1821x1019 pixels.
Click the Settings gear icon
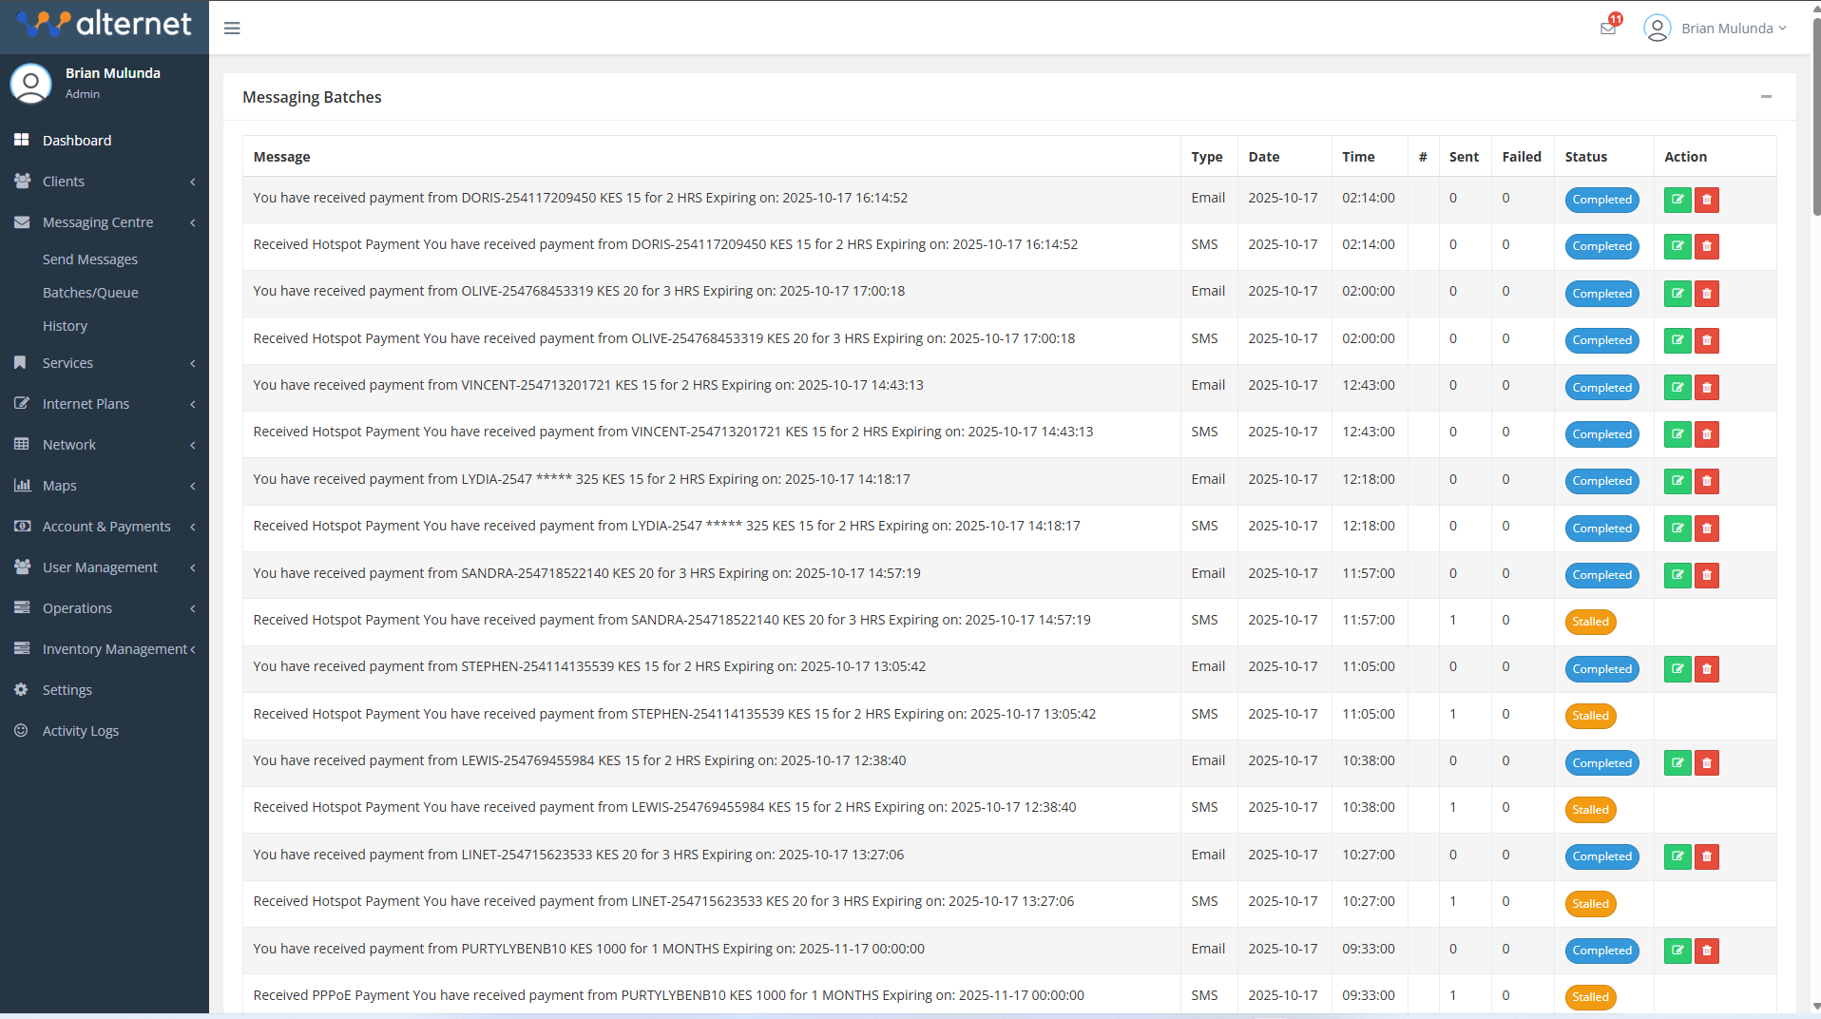(x=21, y=690)
